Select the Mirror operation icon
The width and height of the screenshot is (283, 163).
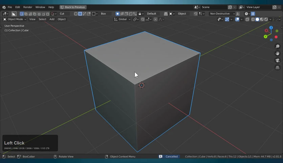click(x=135, y=14)
